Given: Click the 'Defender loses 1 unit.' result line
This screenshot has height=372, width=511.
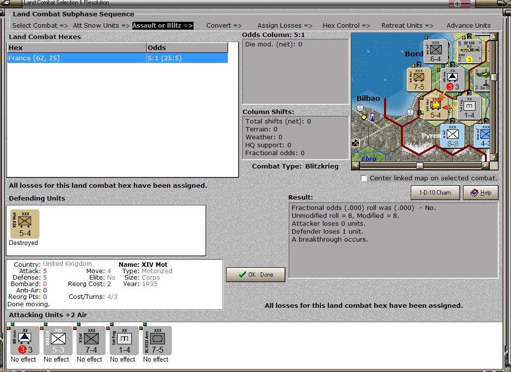Looking at the screenshot, I should [x=327, y=232].
